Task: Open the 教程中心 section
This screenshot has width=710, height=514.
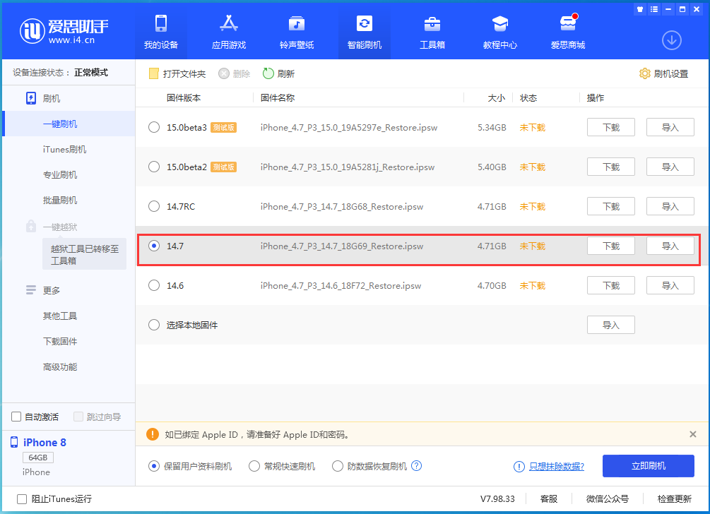Action: coord(500,32)
